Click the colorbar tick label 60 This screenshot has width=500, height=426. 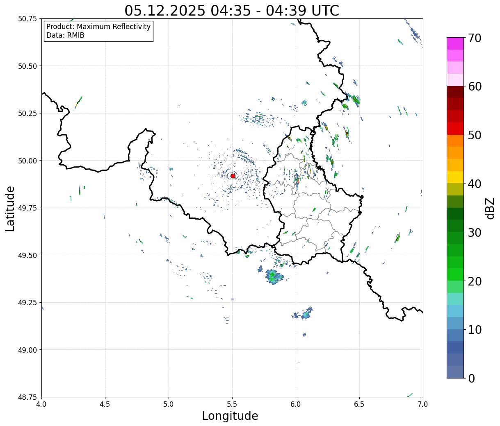(475, 86)
